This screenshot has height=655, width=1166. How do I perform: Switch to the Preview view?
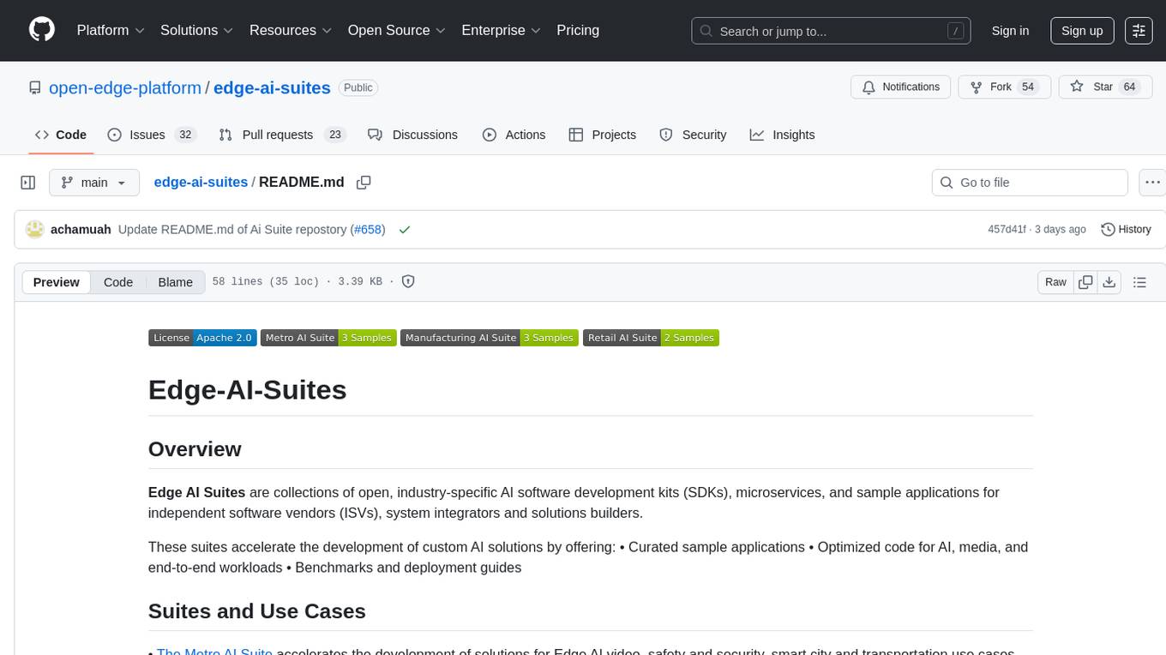(57, 282)
